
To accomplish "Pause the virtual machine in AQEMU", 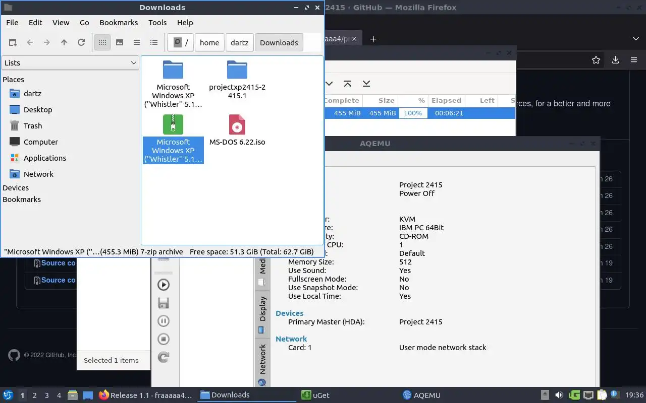I will point(164,321).
